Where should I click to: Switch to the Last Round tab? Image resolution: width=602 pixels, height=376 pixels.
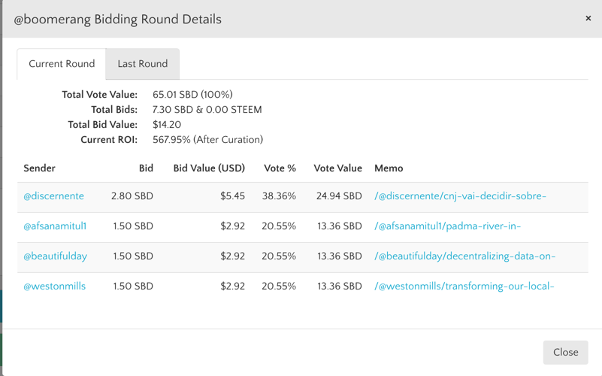coord(143,64)
